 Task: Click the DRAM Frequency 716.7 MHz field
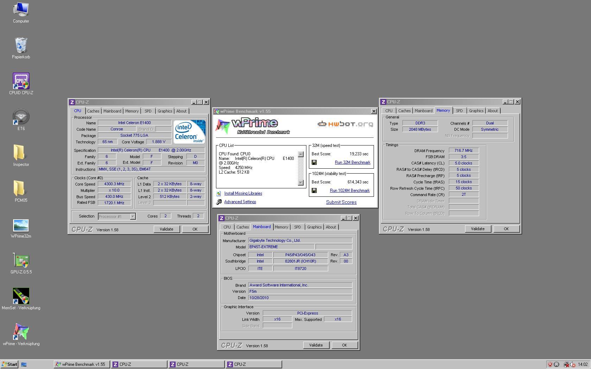pyautogui.click(x=464, y=150)
